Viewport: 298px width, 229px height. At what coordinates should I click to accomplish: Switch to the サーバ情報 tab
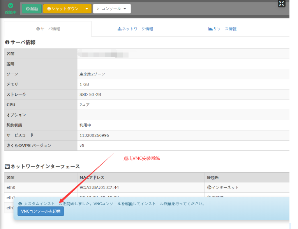48,29
